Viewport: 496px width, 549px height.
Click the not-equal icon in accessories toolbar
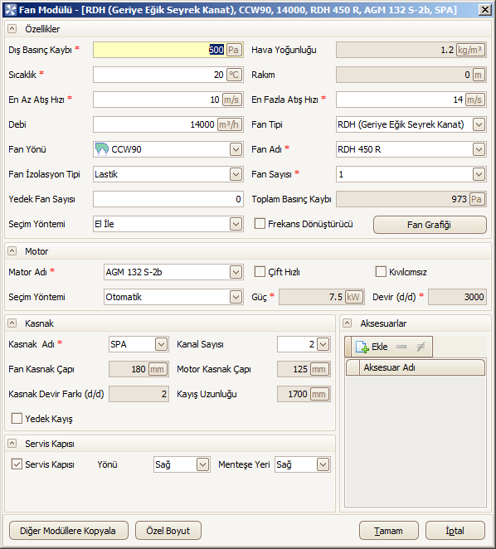(421, 347)
